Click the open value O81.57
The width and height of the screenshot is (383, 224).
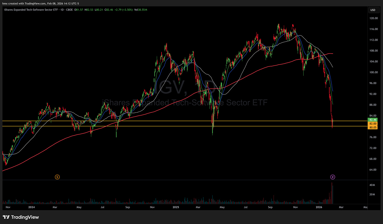[79, 10]
